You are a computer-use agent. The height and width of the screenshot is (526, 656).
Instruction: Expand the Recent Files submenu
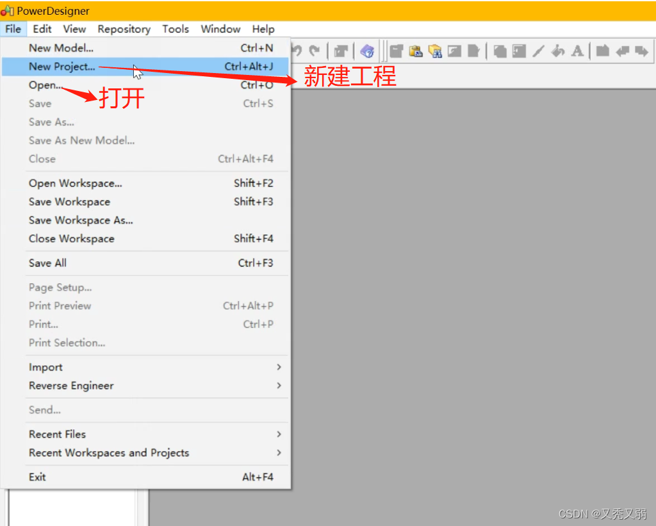tap(145, 434)
